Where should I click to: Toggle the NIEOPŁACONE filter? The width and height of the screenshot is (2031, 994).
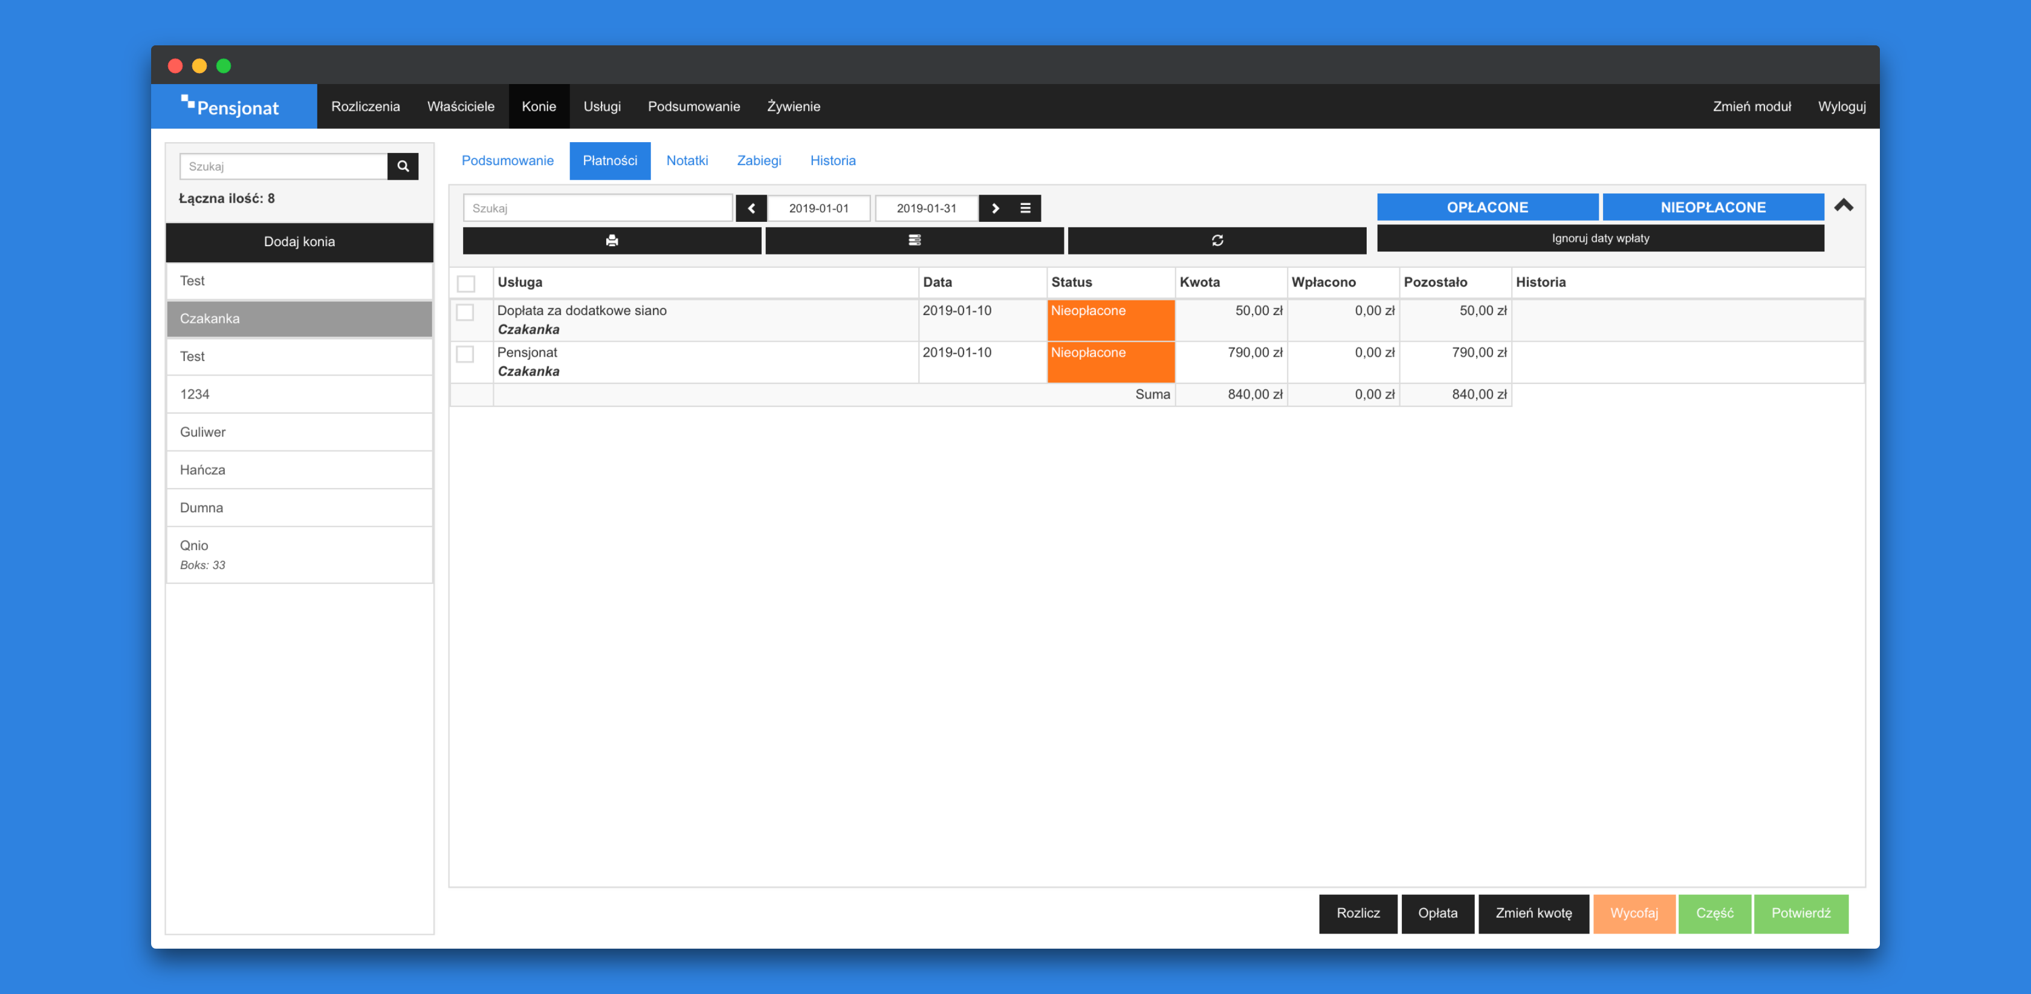(1712, 207)
